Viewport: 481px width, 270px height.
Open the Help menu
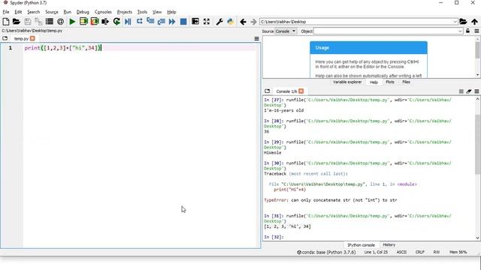pos(171,12)
